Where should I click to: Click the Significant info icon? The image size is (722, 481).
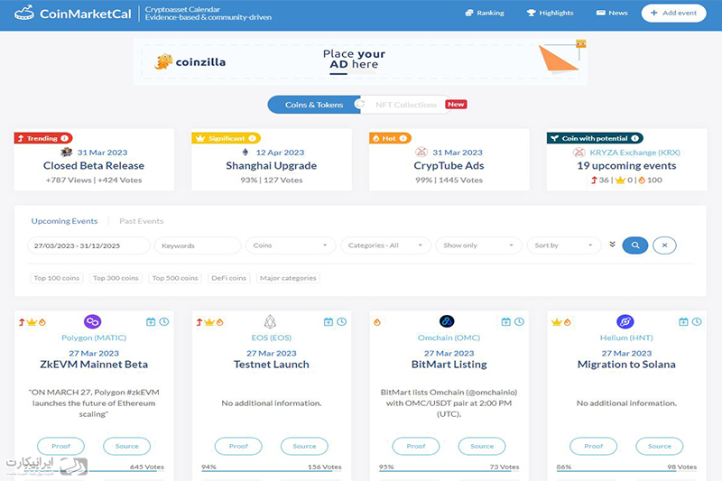click(x=253, y=138)
